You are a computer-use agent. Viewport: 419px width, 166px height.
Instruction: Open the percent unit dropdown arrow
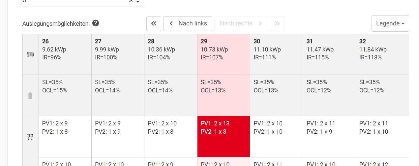click(x=137, y=2)
